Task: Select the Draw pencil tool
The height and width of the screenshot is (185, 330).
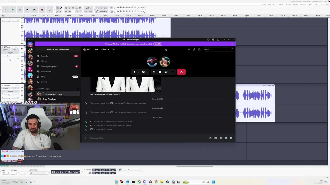Action: [x=57, y=12]
